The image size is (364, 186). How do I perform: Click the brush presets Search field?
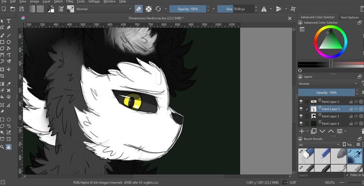[x=320, y=175]
